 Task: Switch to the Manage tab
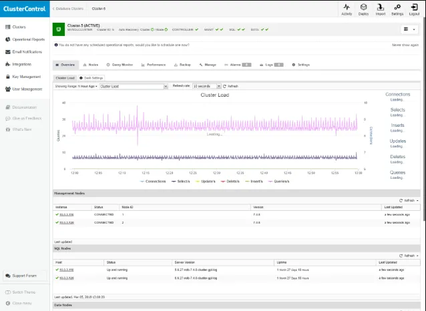point(208,65)
